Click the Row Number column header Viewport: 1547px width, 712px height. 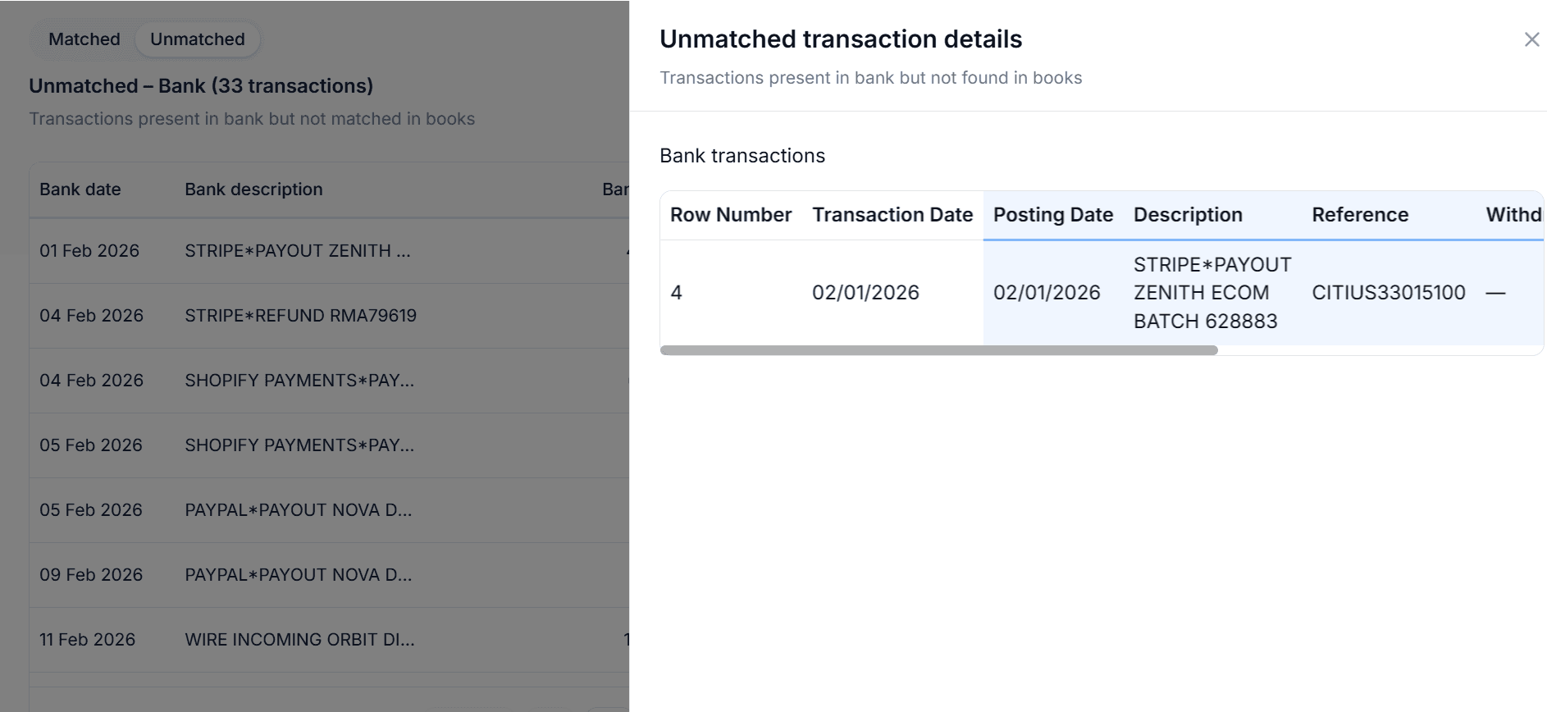pos(731,214)
